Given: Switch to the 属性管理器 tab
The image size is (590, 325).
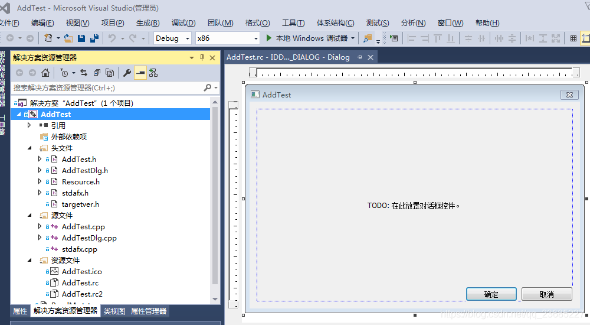Looking at the screenshot, I should click(x=149, y=311).
